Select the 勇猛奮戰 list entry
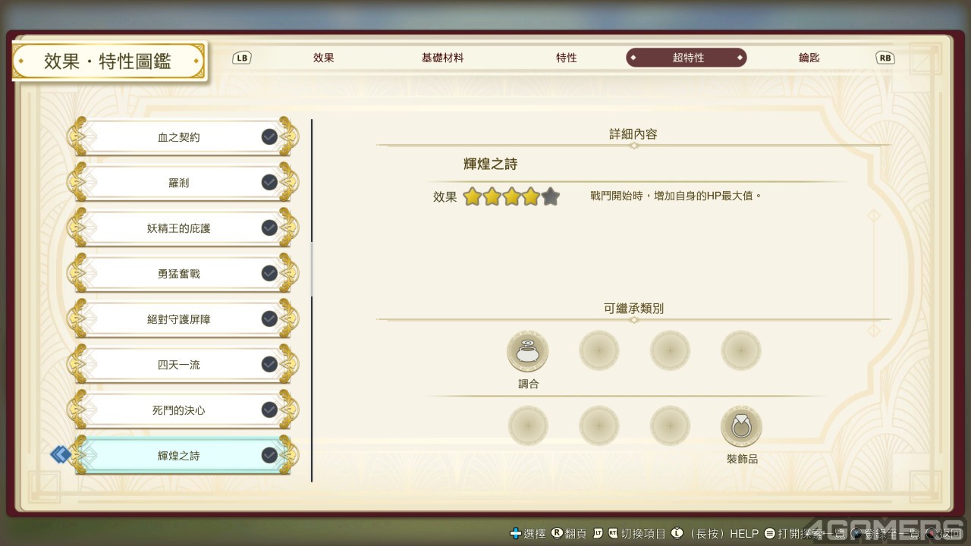This screenshot has width=971, height=546. coord(183,274)
